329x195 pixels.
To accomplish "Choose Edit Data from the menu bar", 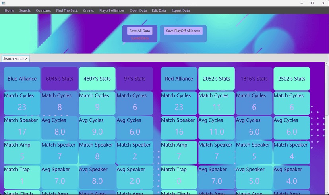I will pos(159,10).
